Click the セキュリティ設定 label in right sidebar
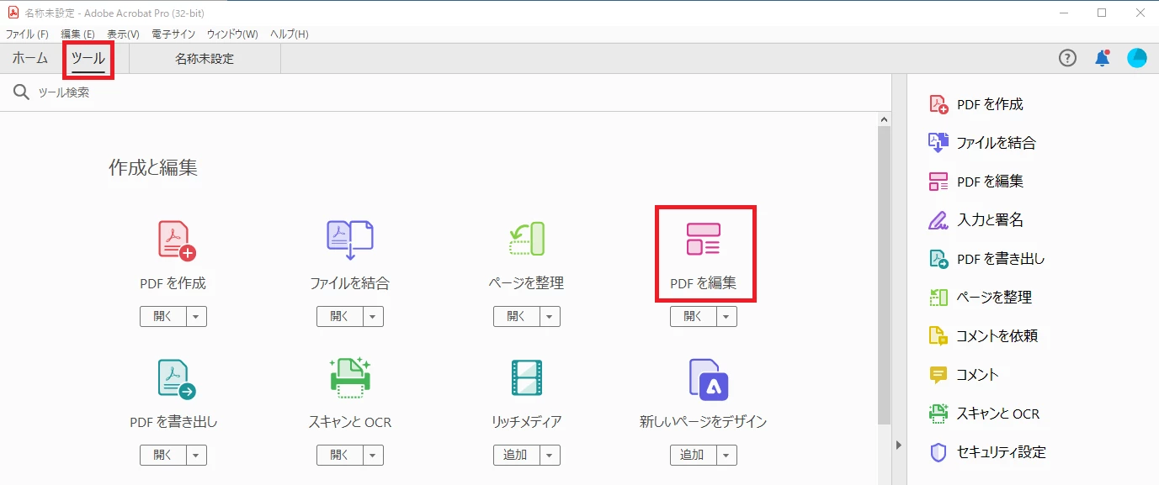1159x485 pixels. click(x=1002, y=452)
